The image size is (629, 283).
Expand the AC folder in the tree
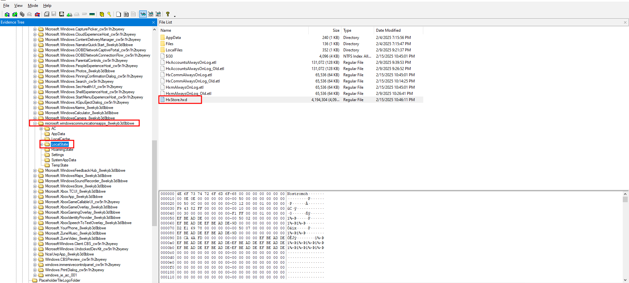[42, 129]
